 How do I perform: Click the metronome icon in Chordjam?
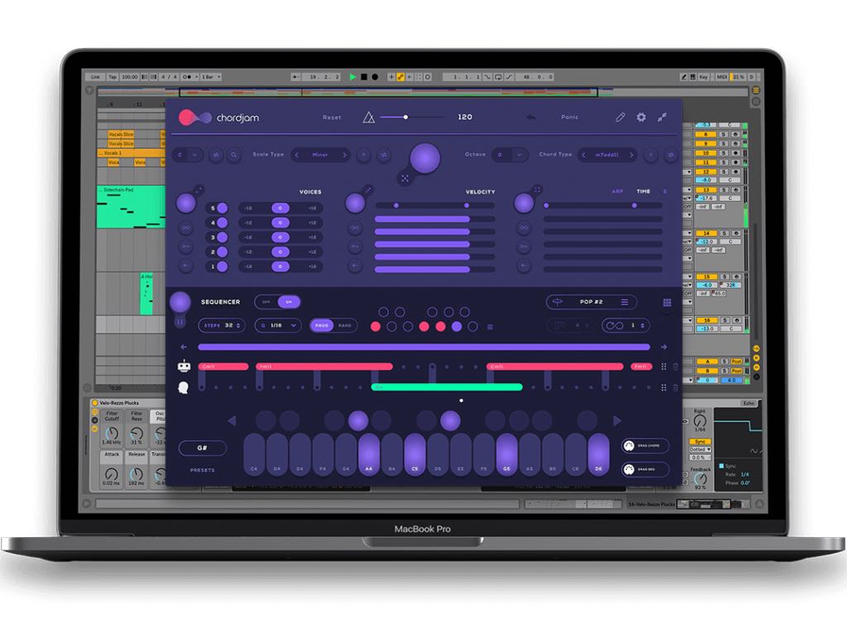point(369,118)
